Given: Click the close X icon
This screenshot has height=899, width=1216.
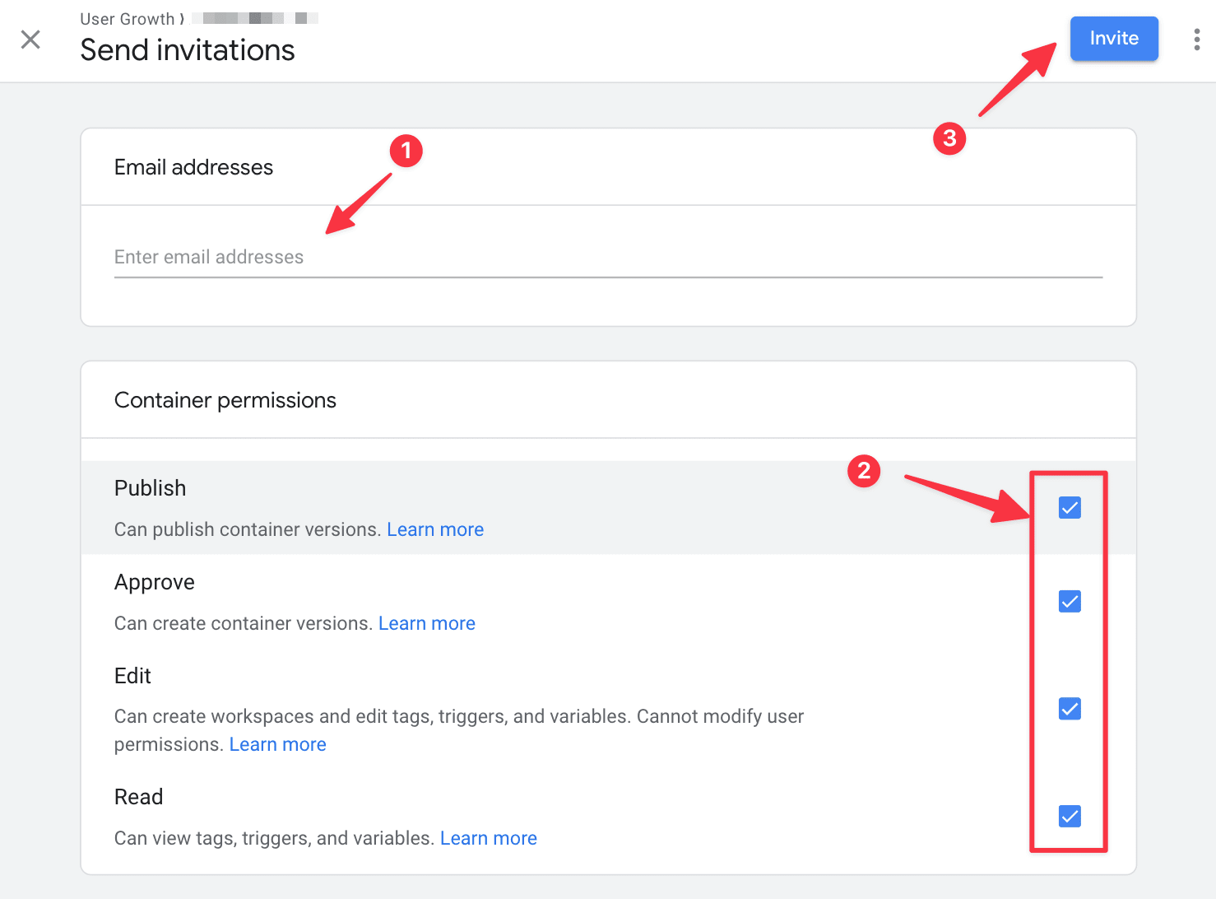Looking at the screenshot, I should click(30, 39).
